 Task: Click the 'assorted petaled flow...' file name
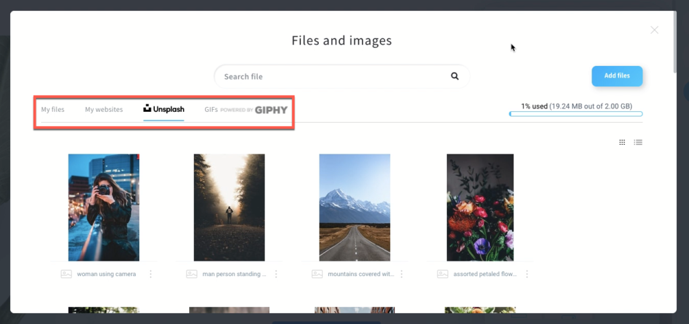[485, 274]
